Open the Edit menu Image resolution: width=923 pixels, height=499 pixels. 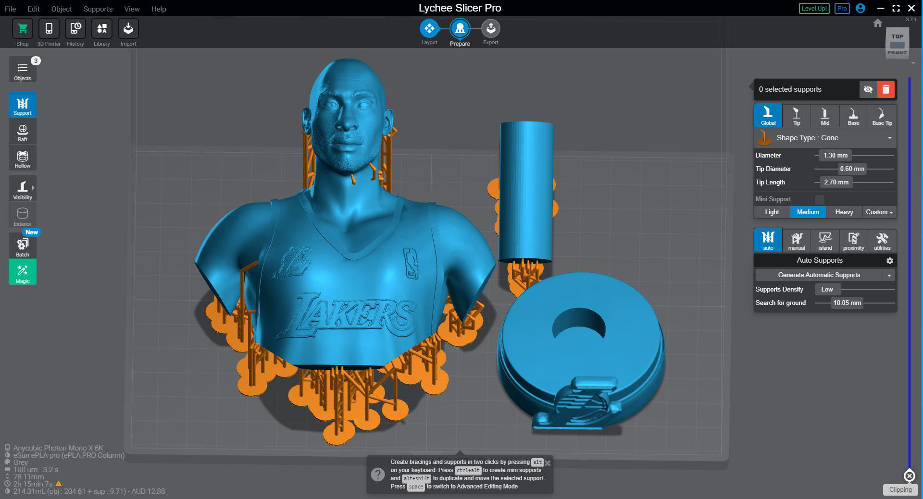[34, 9]
